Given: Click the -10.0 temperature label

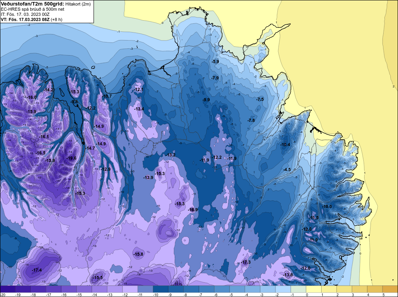Looking at the screenshot, I should (x=327, y=206).
